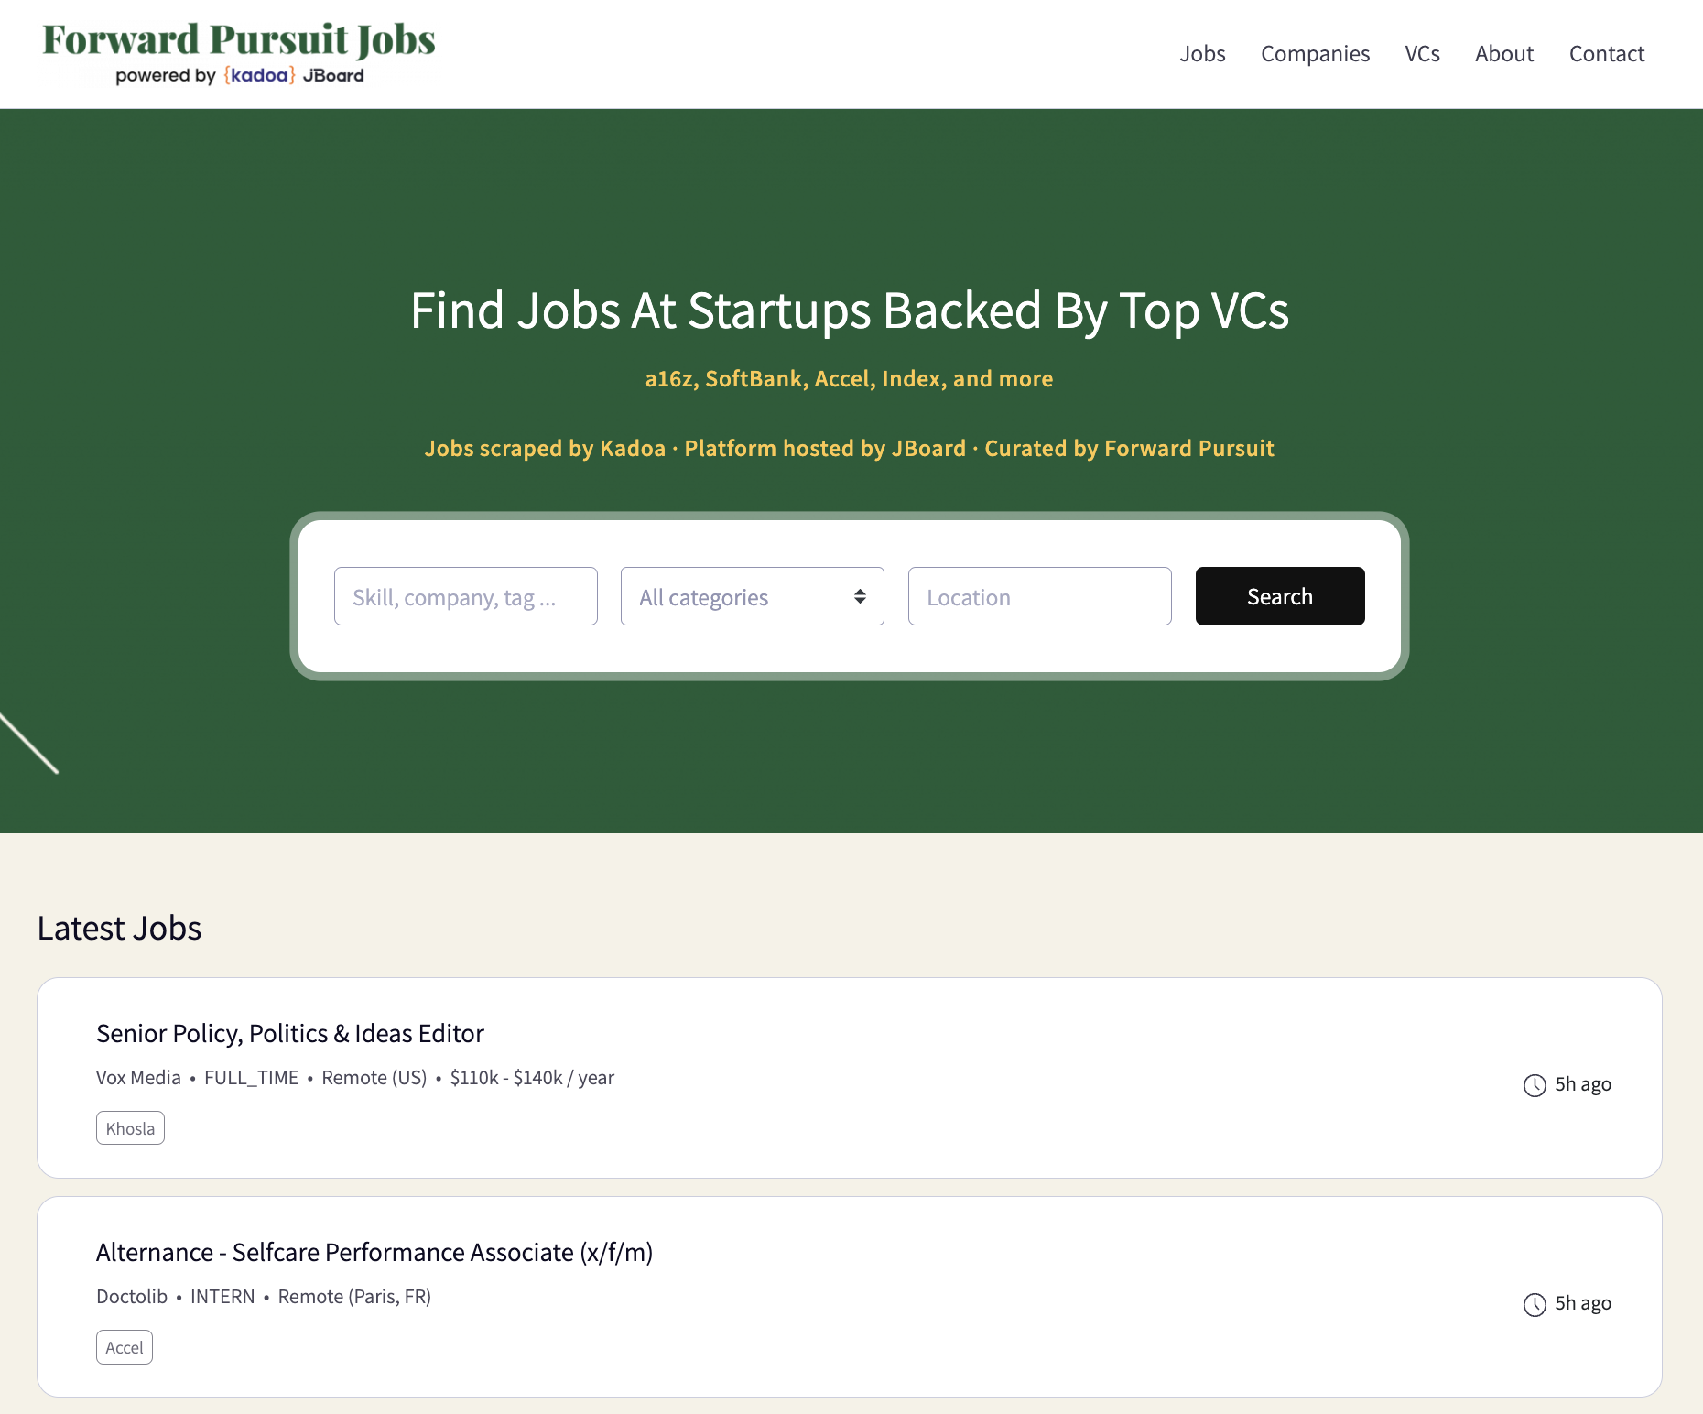Open the Contact page

(x=1606, y=53)
